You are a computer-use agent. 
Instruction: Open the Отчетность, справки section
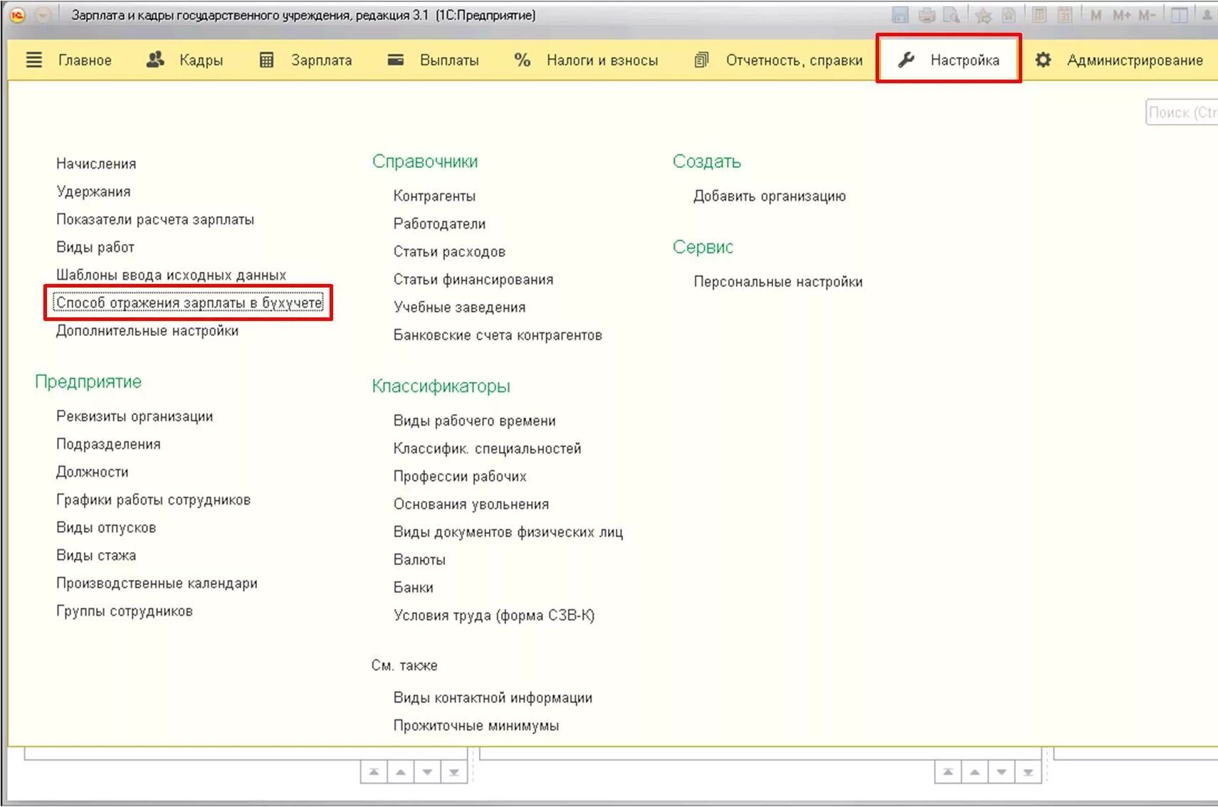pos(794,60)
